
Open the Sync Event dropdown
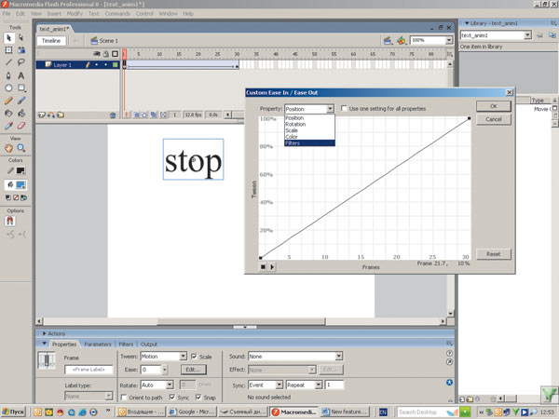279,385
